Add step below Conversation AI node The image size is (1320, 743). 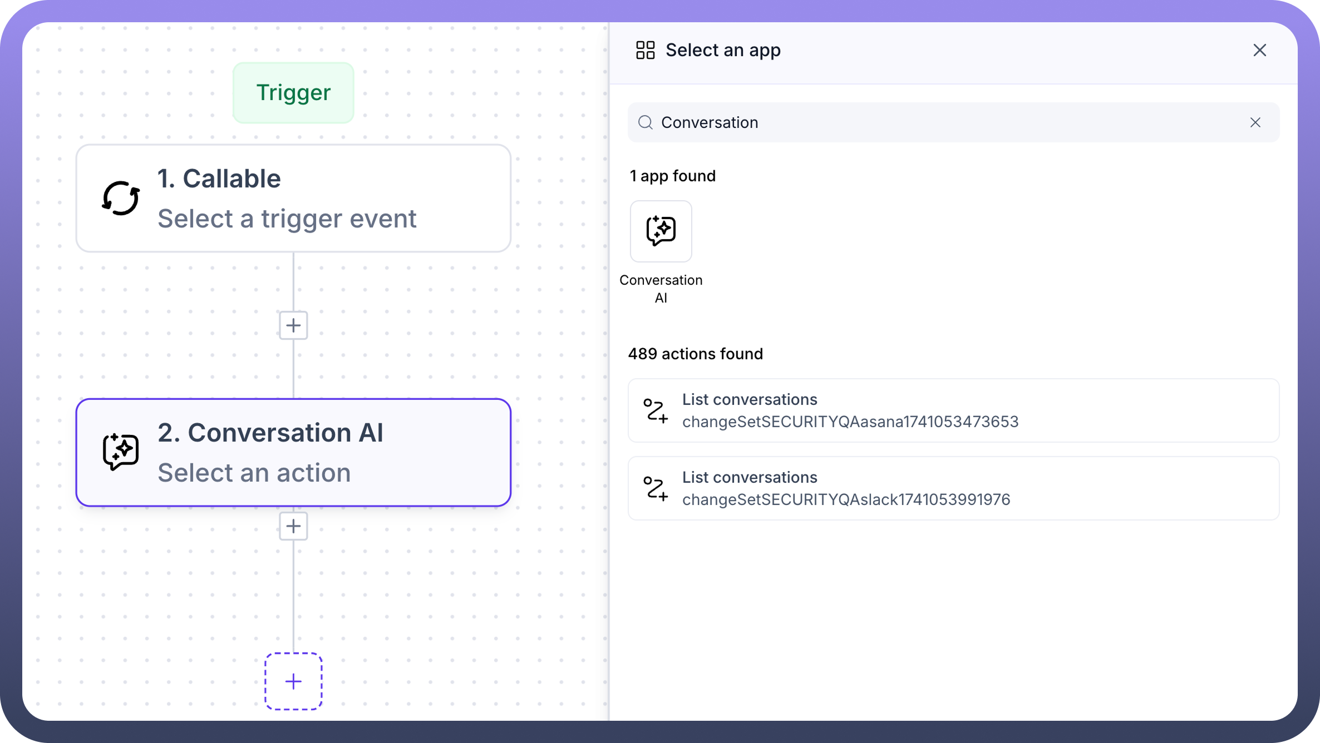point(293,526)
